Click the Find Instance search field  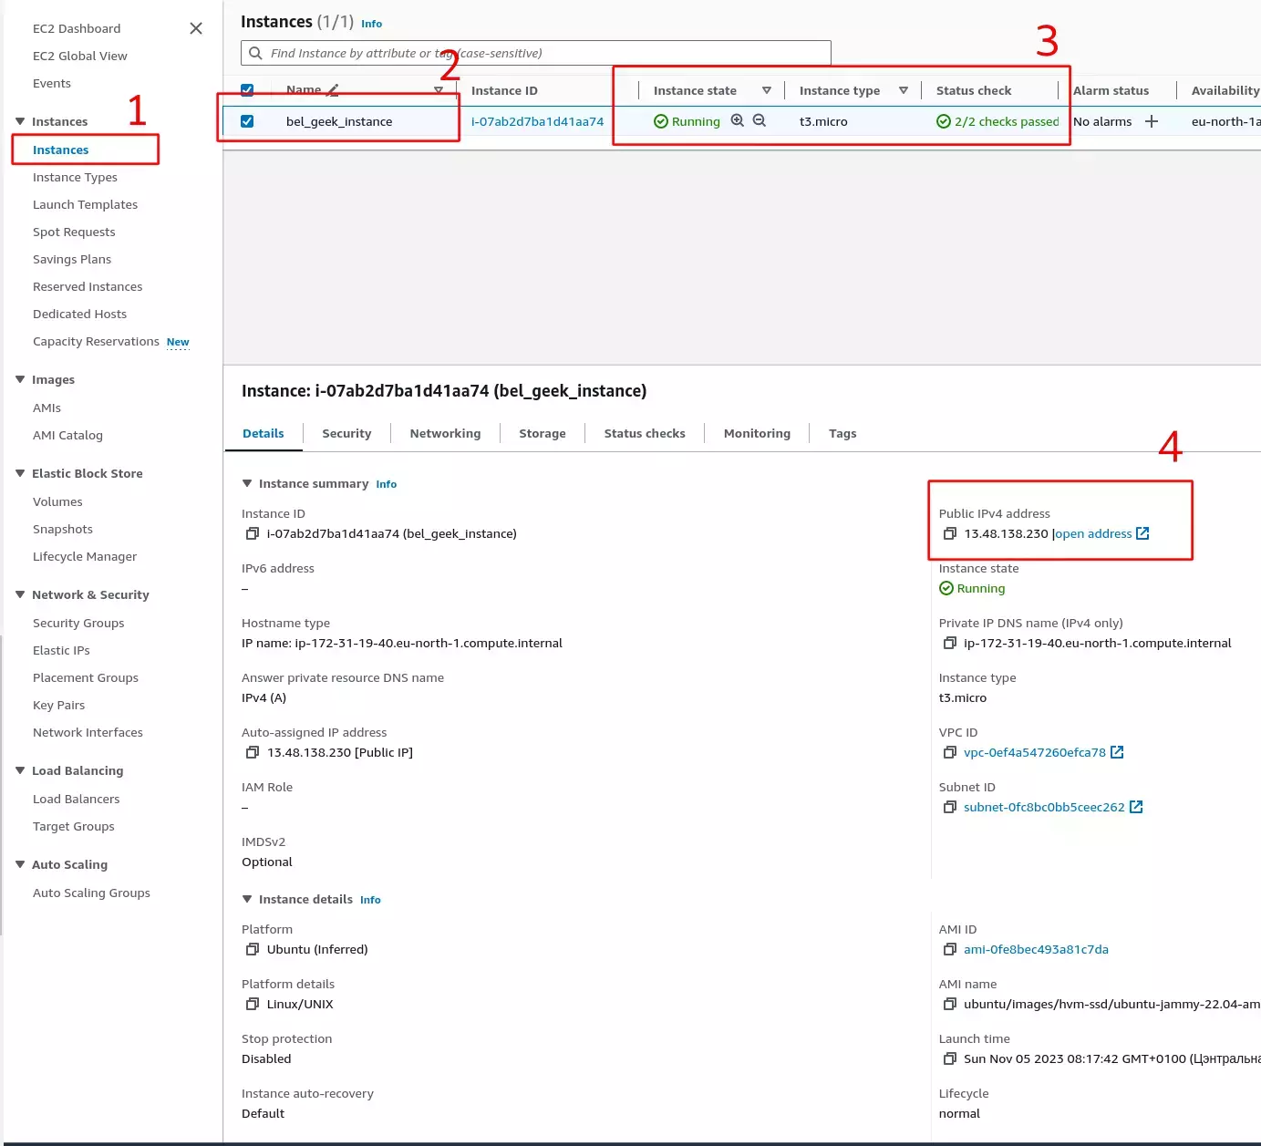(x=536, y=53)
